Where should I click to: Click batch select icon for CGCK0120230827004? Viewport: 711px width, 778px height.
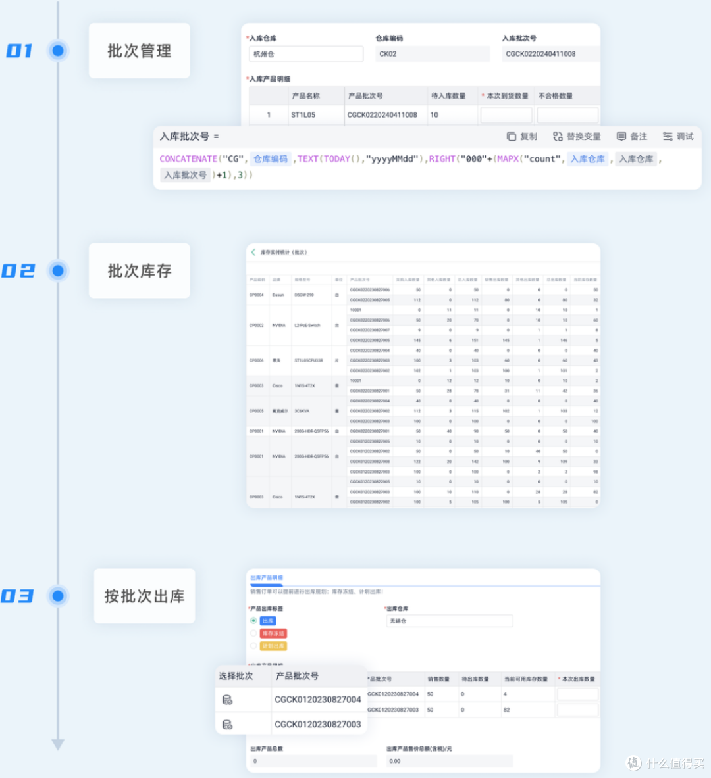point(227,700)
